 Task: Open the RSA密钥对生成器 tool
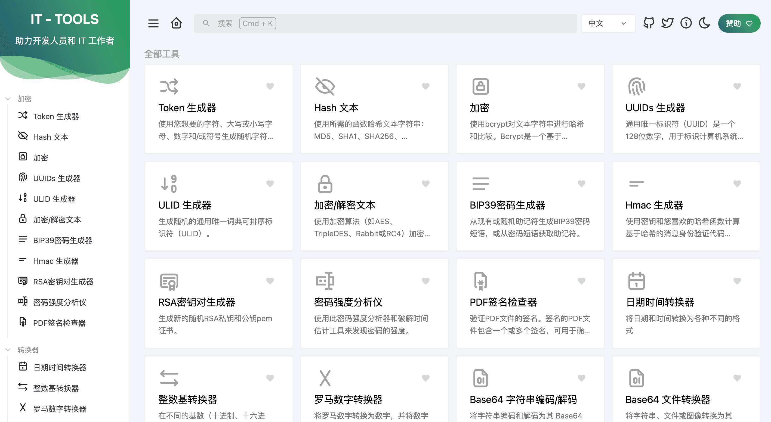coord(218,302)
